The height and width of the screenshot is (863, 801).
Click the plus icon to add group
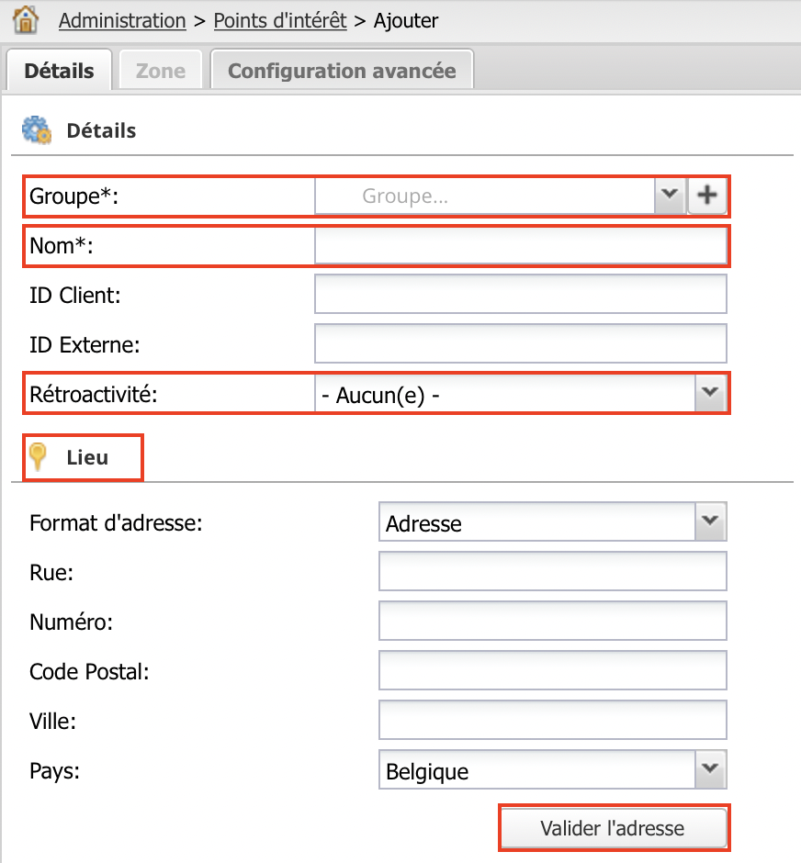(707, 195)
